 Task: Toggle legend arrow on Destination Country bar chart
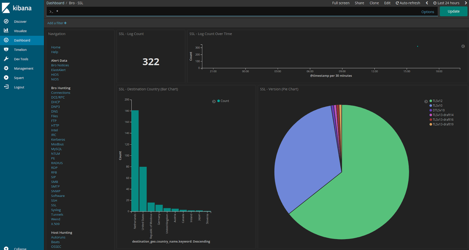click(214, 102)
